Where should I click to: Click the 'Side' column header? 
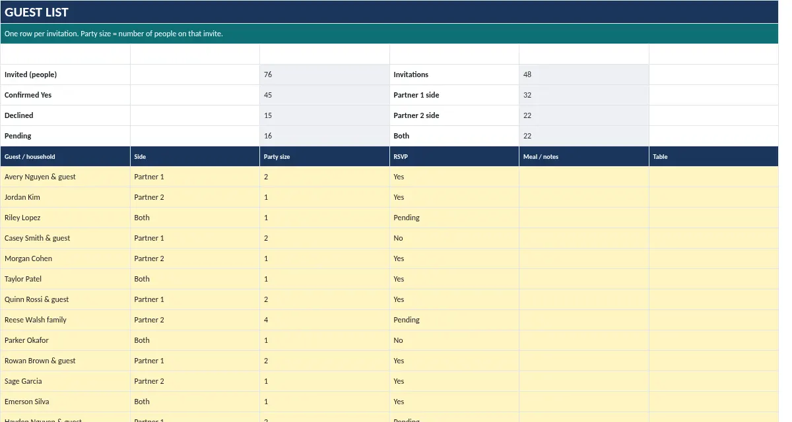click(x=195, y=156)
